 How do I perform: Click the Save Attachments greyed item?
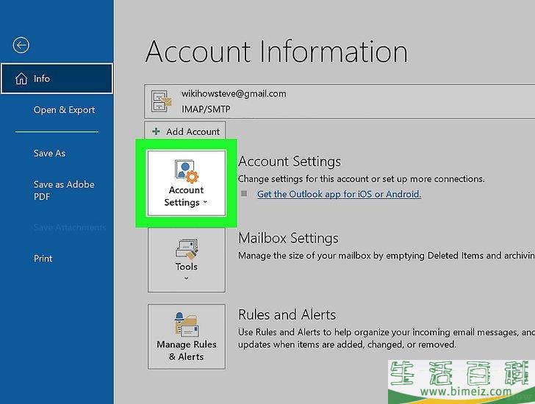coord(70,228)
